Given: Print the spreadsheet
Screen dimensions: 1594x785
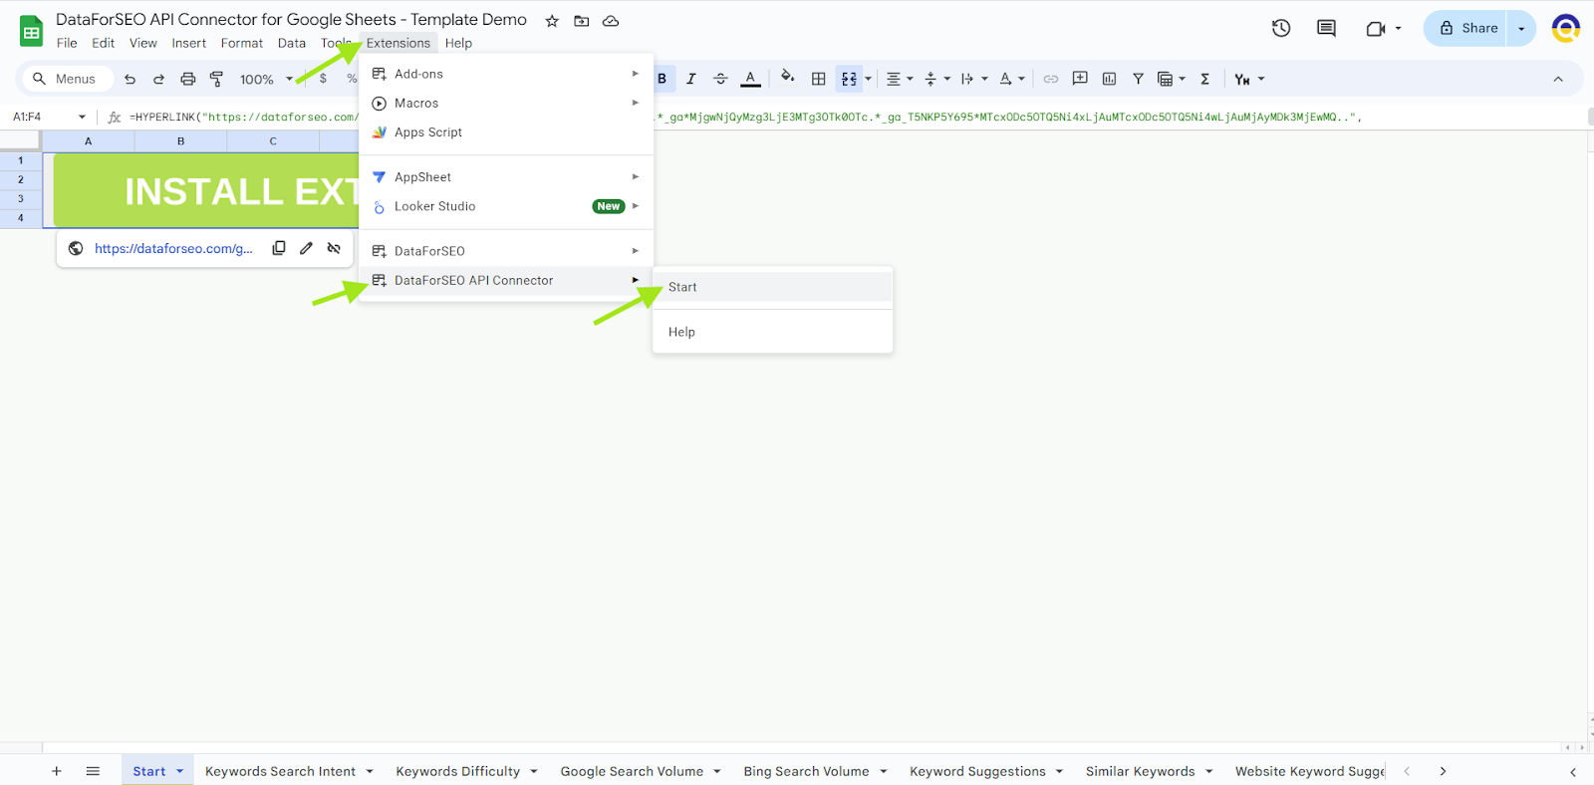Looking at the screenshot, I should [187, 79].
